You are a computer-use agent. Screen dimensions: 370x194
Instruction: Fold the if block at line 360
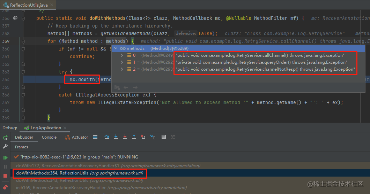tap(23, 49)
